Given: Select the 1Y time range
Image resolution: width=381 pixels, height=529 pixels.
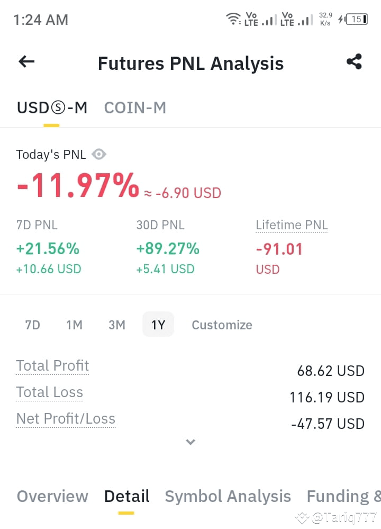Looking at the screenshot, I should (158, 325).
